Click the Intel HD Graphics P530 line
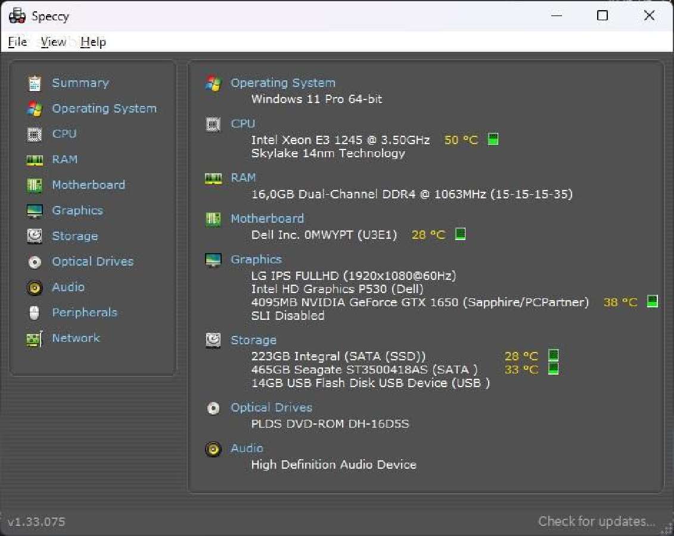Screen dimensions: 674x536 click(337, 289)
